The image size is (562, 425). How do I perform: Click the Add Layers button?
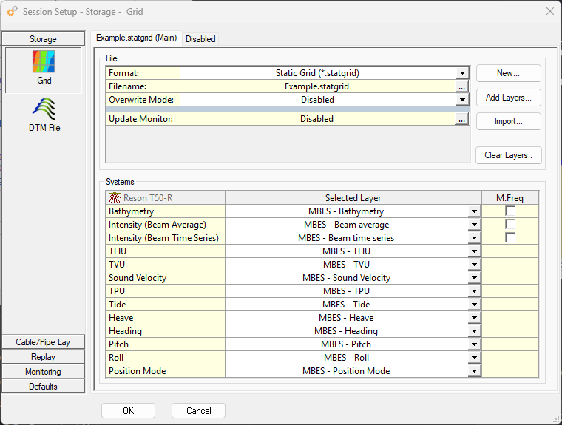(508, 98)
